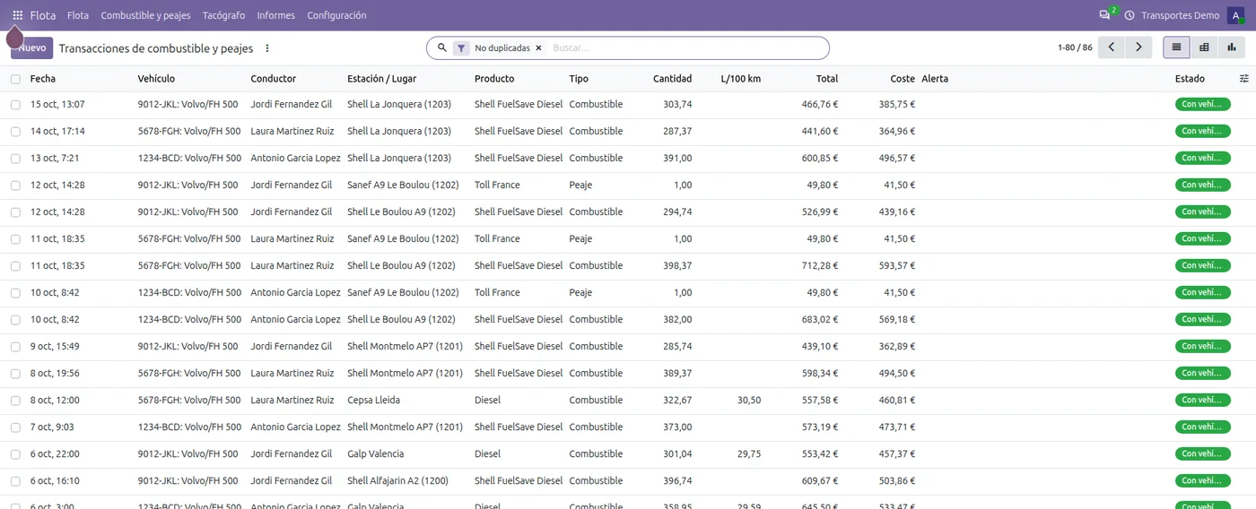
Task: Check the 9 oct, 15:49 row checkbox
Action: [x=15, y=347]
